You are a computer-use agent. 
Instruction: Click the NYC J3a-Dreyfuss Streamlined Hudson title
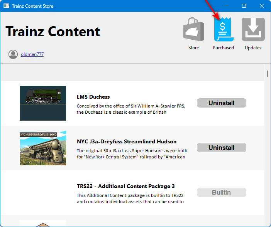[127, 141]
